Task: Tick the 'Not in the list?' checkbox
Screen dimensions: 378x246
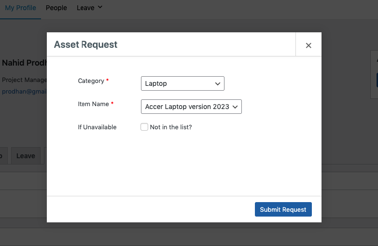Action: coord(144,127)
